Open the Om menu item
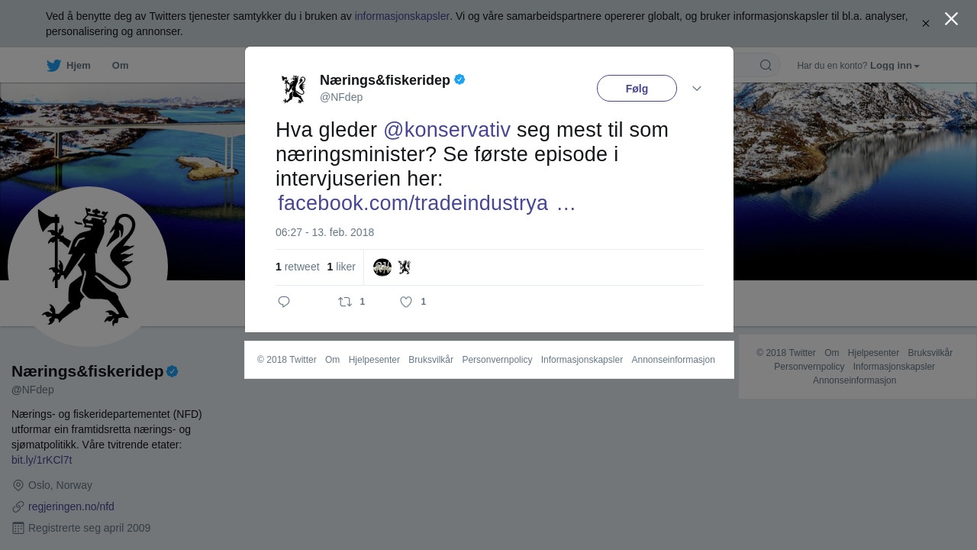 tap(120, 66)
